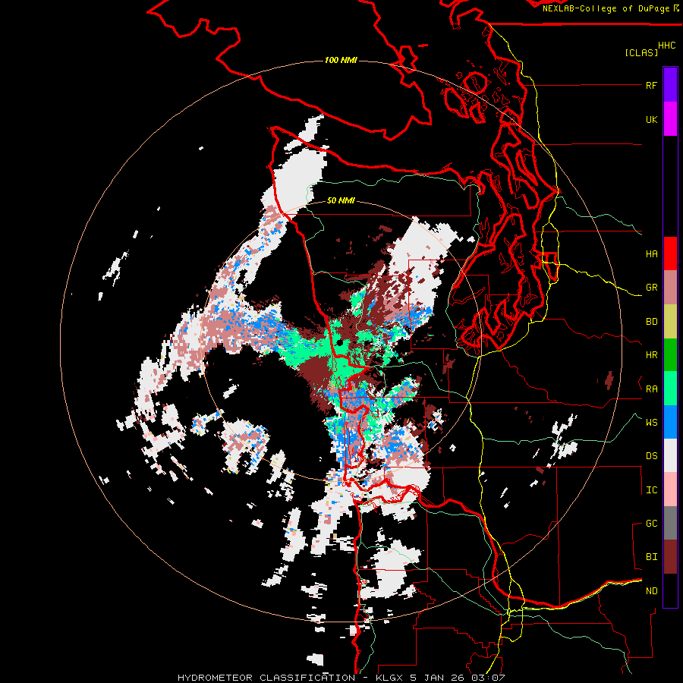Click the black radar site dot

click(x=340, y=343)
